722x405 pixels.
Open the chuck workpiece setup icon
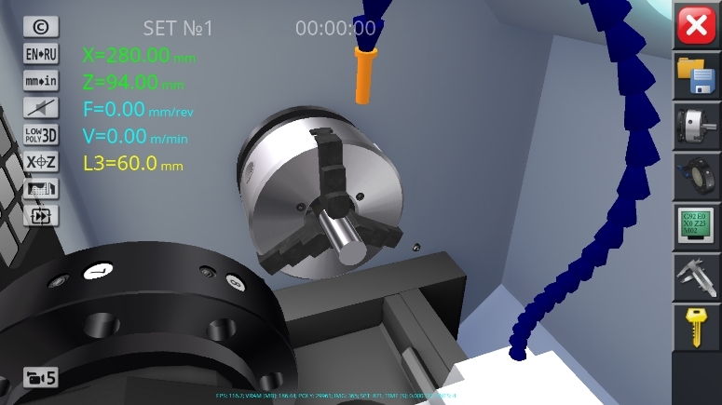coord(696,127)
